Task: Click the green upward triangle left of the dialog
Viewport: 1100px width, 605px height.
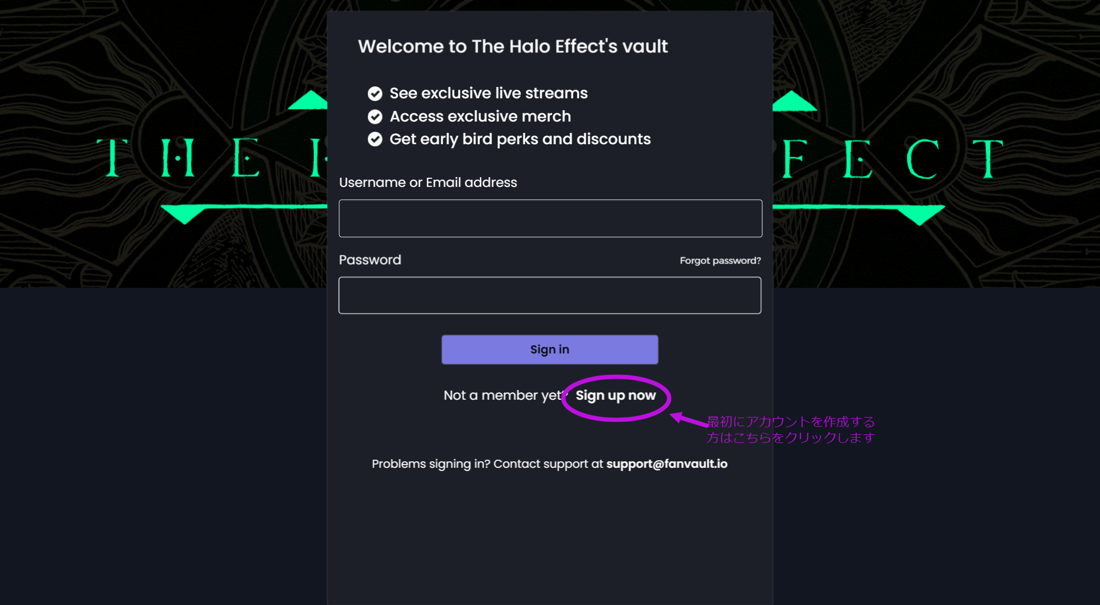Action: [308, 100]
